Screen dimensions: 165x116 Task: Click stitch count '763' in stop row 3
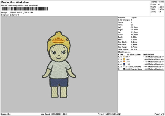[128, 62]
